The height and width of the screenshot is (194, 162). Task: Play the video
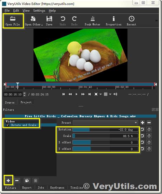pyautogui.click(x=77, y=94)
